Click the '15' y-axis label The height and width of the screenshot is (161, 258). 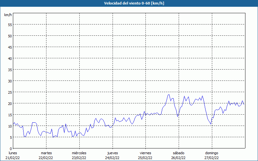10,115
